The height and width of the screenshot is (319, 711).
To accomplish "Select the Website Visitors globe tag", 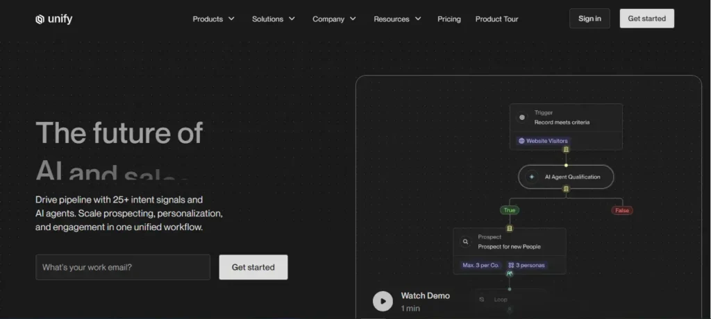I will coord(542,141).
